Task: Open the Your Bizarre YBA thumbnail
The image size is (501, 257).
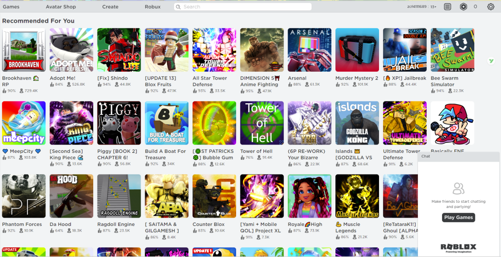Action: [309, 123]
